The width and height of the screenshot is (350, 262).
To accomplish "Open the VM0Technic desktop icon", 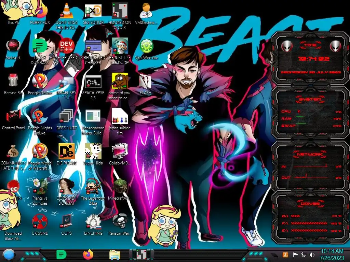I will click(146, 13).
